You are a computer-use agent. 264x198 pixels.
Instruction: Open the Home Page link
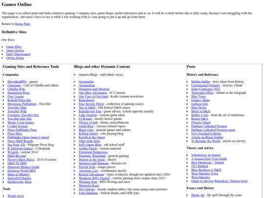pos(22,24)
